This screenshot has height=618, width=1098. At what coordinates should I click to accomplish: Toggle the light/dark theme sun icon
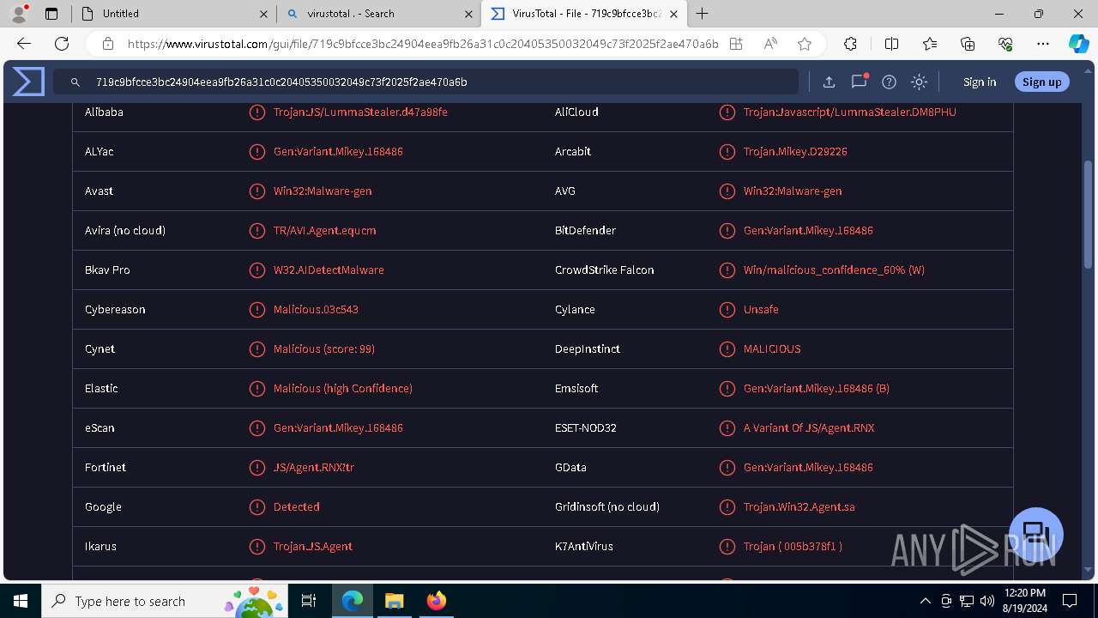pyautogui.click(x=919, y=82)
